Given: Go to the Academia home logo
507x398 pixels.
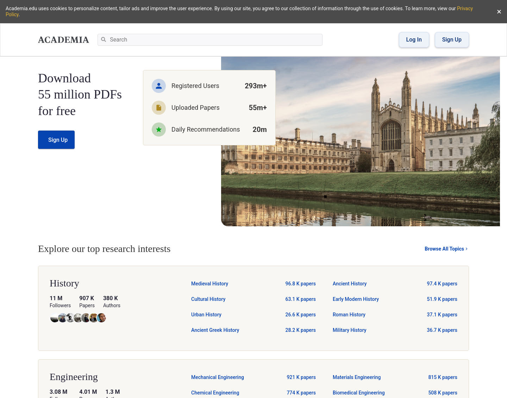Looking at the screenshot, I should pyautogui.click(x=64, y=40).
